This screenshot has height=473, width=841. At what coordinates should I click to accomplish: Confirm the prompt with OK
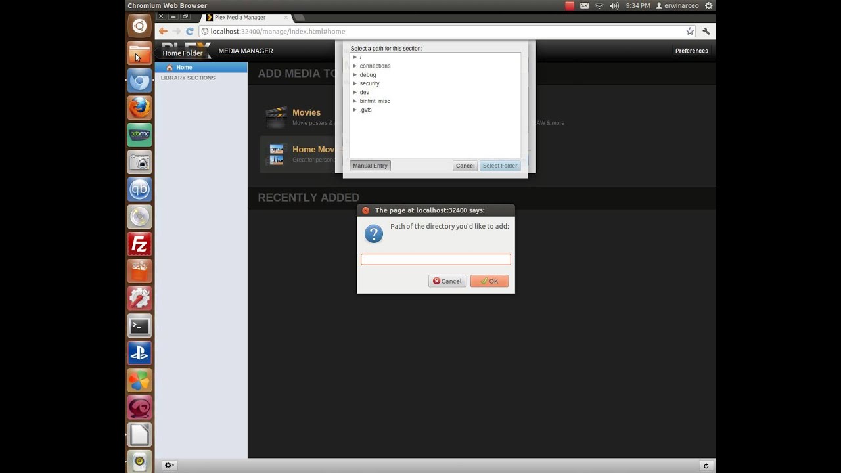click(x=489, y=281)
